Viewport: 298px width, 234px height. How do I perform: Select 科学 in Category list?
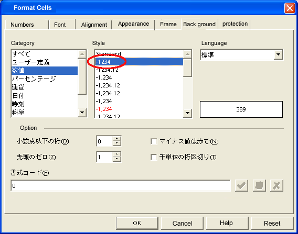pyautogui.click(x=45, y=112)
